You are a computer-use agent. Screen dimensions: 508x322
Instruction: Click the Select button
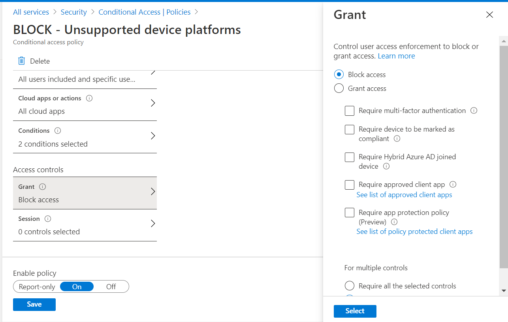(x=355, y=311)
